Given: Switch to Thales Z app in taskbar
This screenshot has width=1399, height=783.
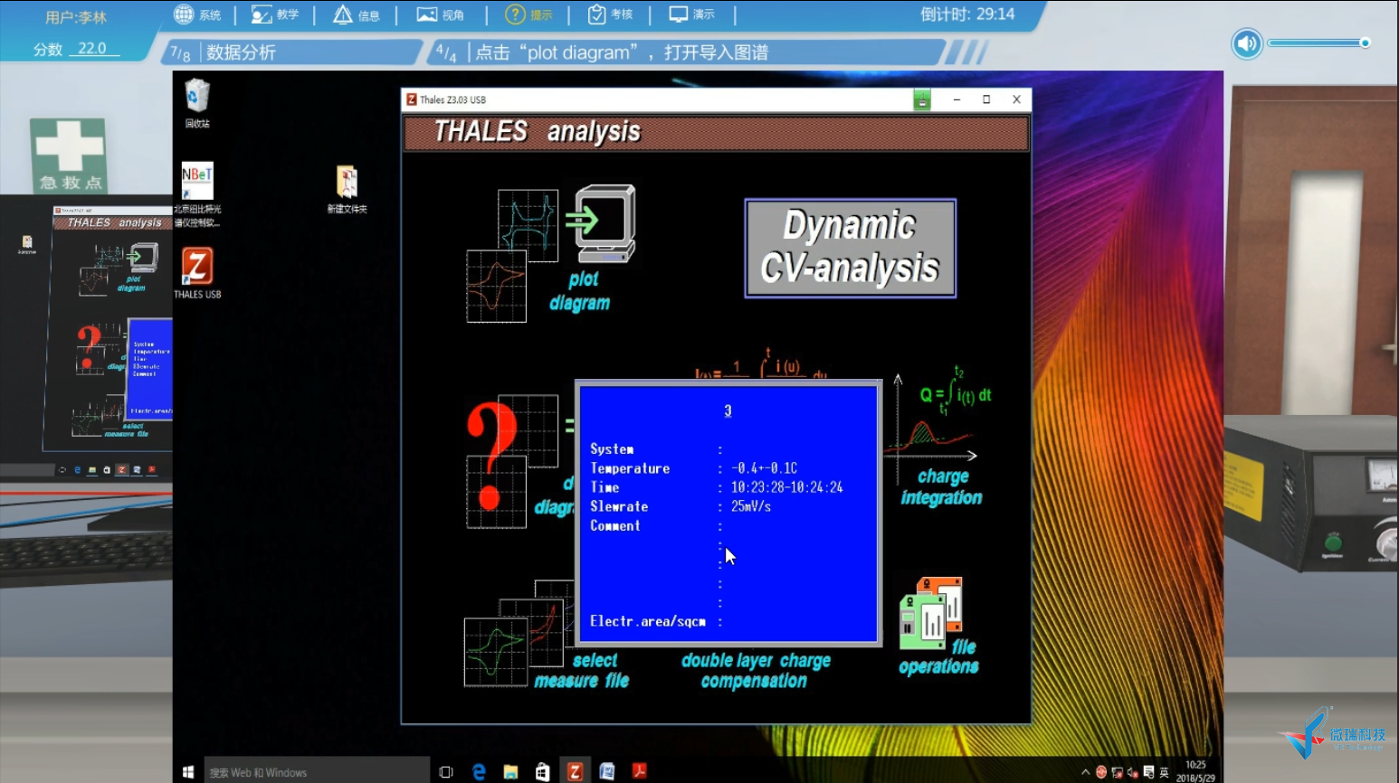Looking at the screenshot, I should 575,772.
